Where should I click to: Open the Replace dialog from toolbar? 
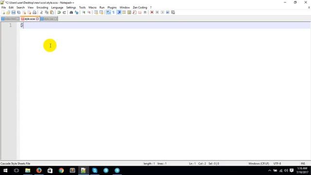pyautogui.click(x=77, y=12)
